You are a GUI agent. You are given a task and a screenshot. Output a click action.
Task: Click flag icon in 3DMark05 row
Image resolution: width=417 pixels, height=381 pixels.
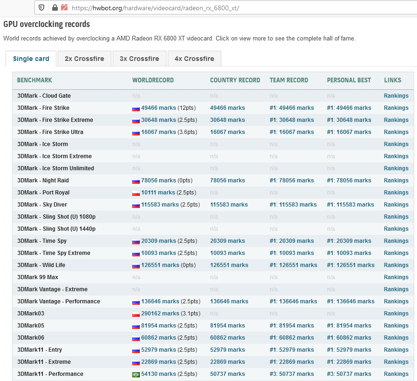[x=136, y=326]
